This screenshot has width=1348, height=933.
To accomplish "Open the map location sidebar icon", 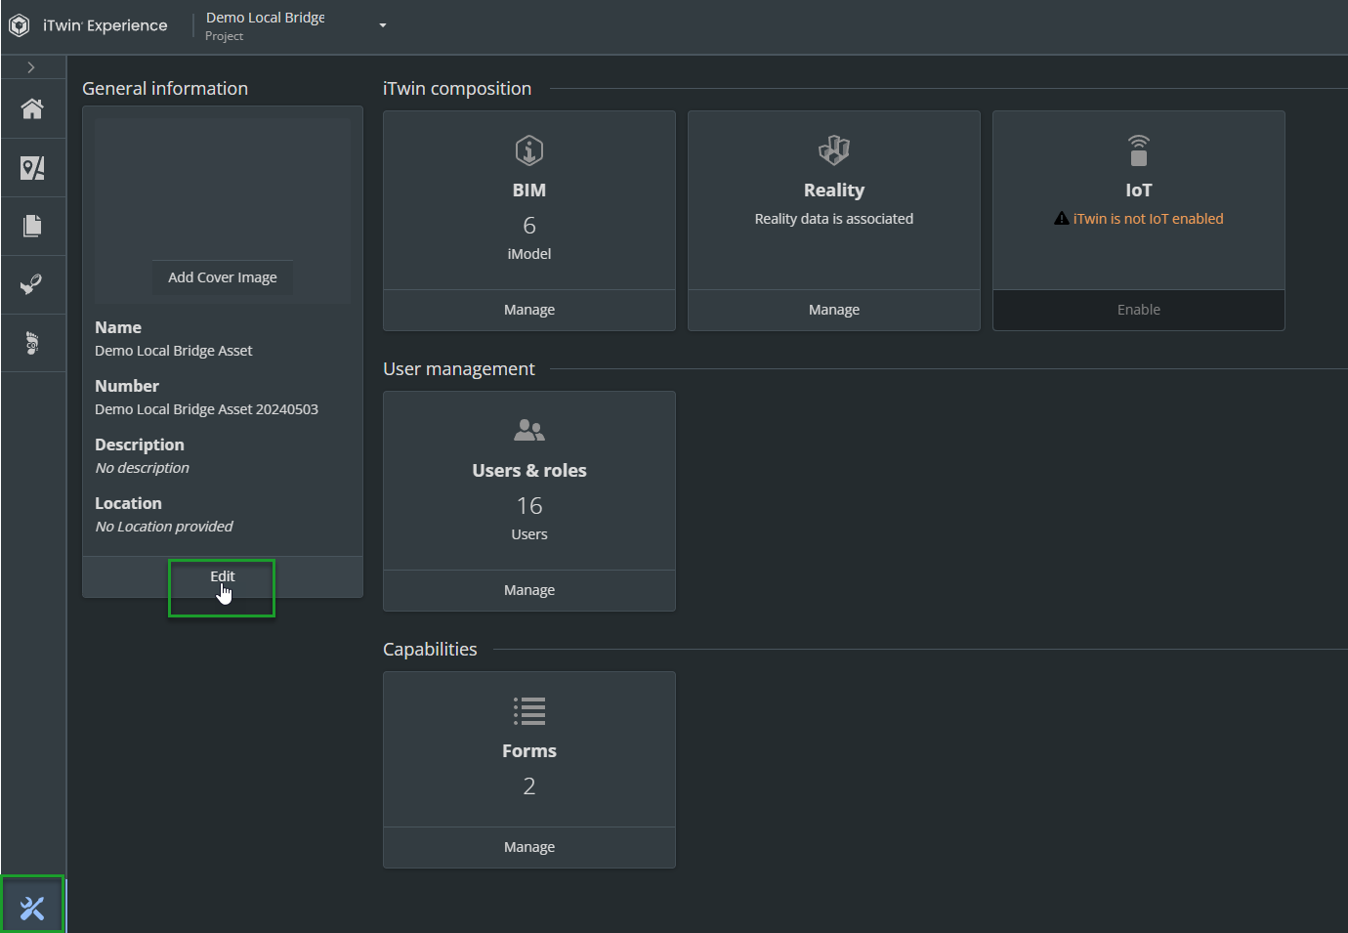I will pos(32,168).
